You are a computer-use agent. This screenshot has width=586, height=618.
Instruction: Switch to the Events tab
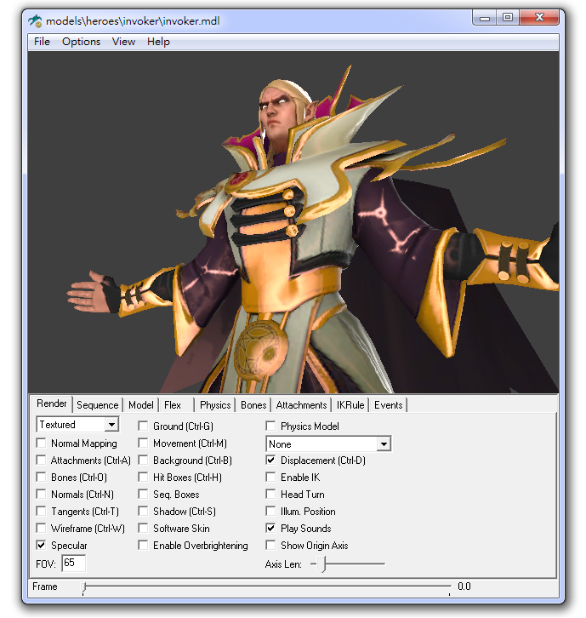click(389, 405)
